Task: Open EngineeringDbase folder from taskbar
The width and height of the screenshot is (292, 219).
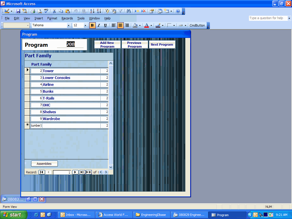Action: tap(151, 215)
